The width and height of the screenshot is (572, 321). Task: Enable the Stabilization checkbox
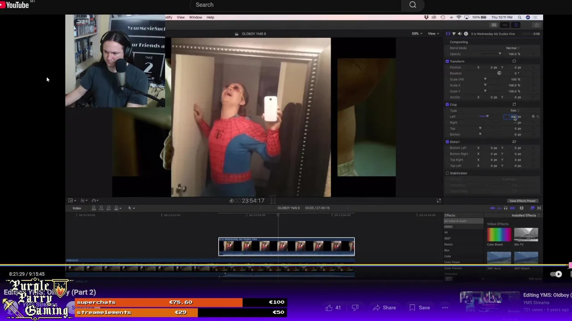(x=447, y=173)
